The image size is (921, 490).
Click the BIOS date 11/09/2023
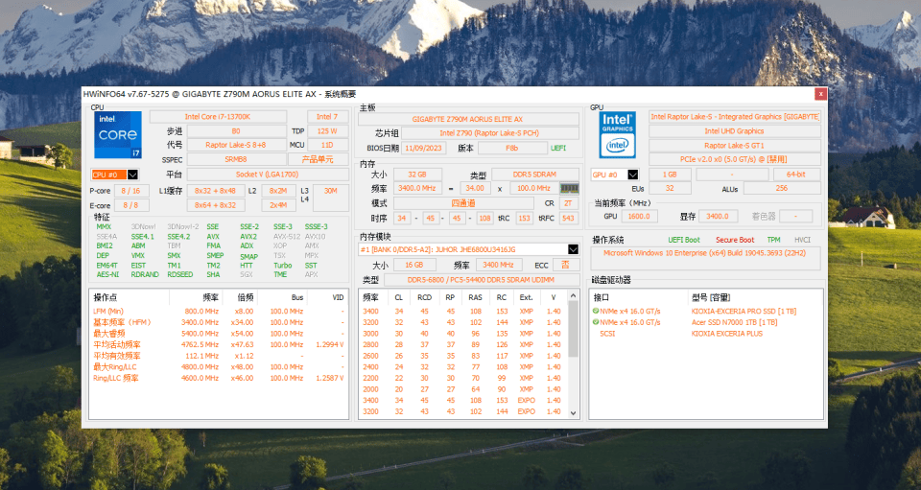(x=423, y=148)
